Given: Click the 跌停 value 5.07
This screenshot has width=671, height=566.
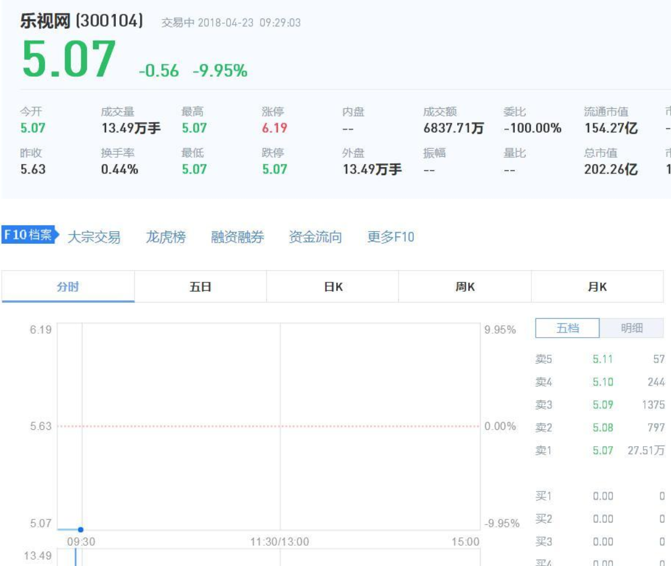Looking at the screenshot, I should click(x=274, y=169).
